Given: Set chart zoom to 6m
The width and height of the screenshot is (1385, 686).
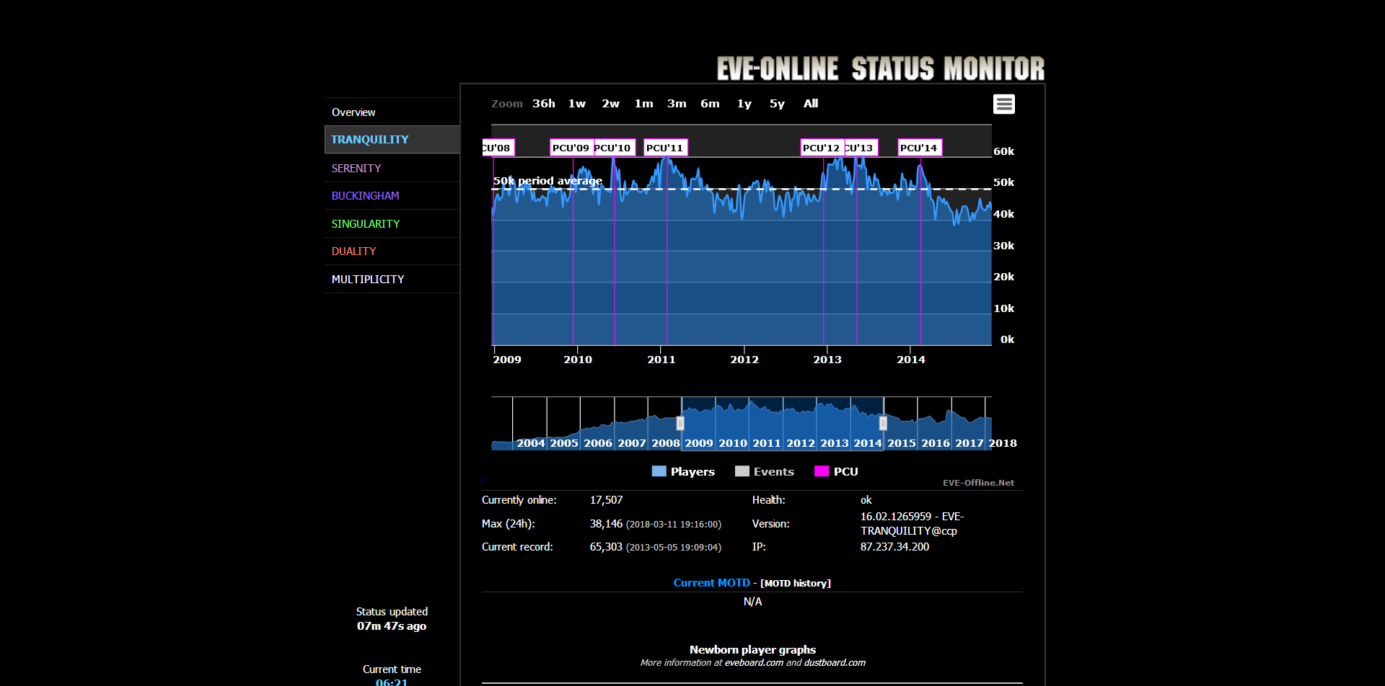Looking at the screenshot, I should (x=710, y=104).
